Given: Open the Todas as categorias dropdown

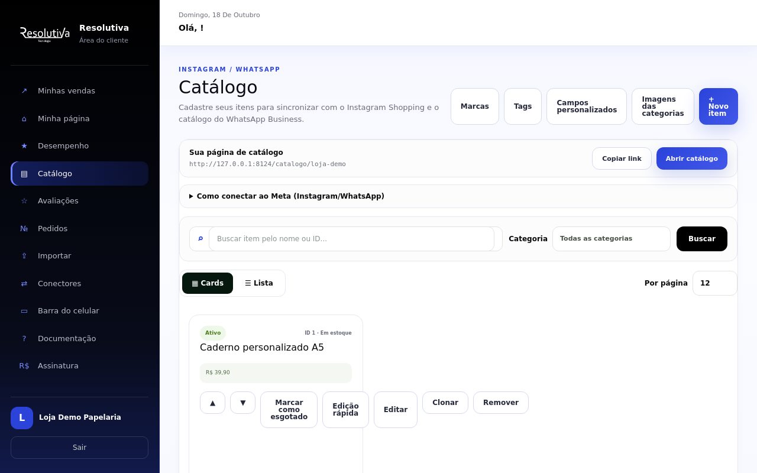Looking at the screenshot, I should point(612,239).
